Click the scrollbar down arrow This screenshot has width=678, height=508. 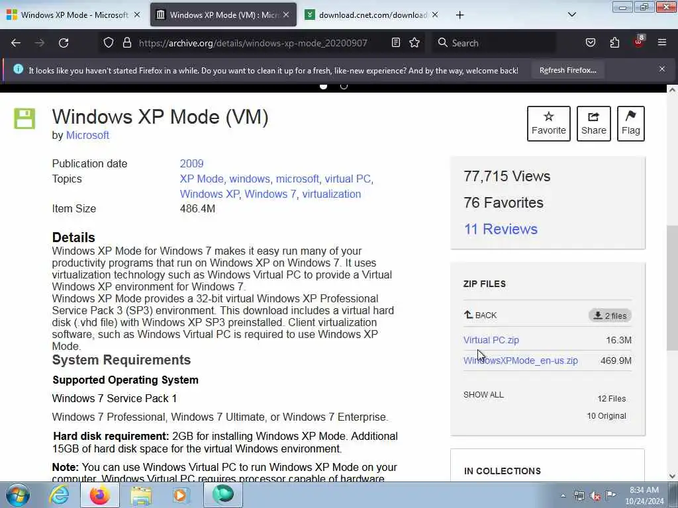672,476
